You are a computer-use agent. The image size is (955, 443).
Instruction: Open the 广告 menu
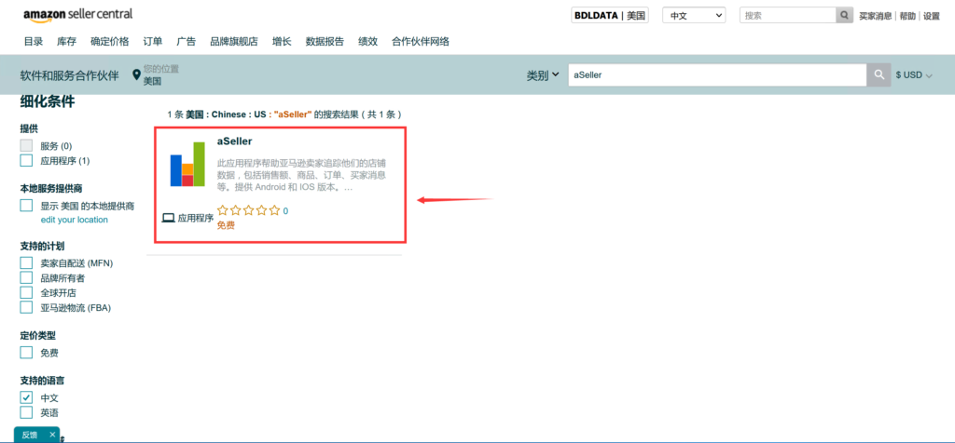187,41
